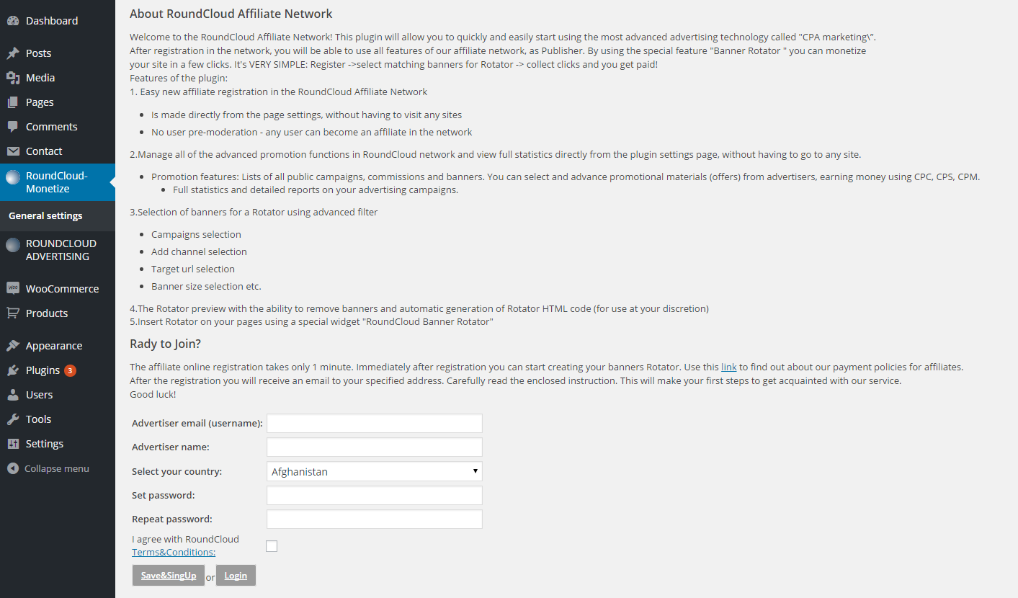Click the Contact envelope icon
The height and width of the screenshot is (598, 1018).
coord(13,151)
